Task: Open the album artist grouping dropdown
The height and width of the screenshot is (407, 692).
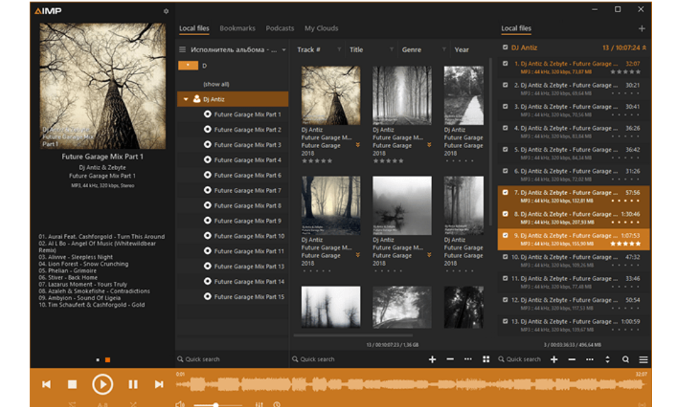Action: 284,50
